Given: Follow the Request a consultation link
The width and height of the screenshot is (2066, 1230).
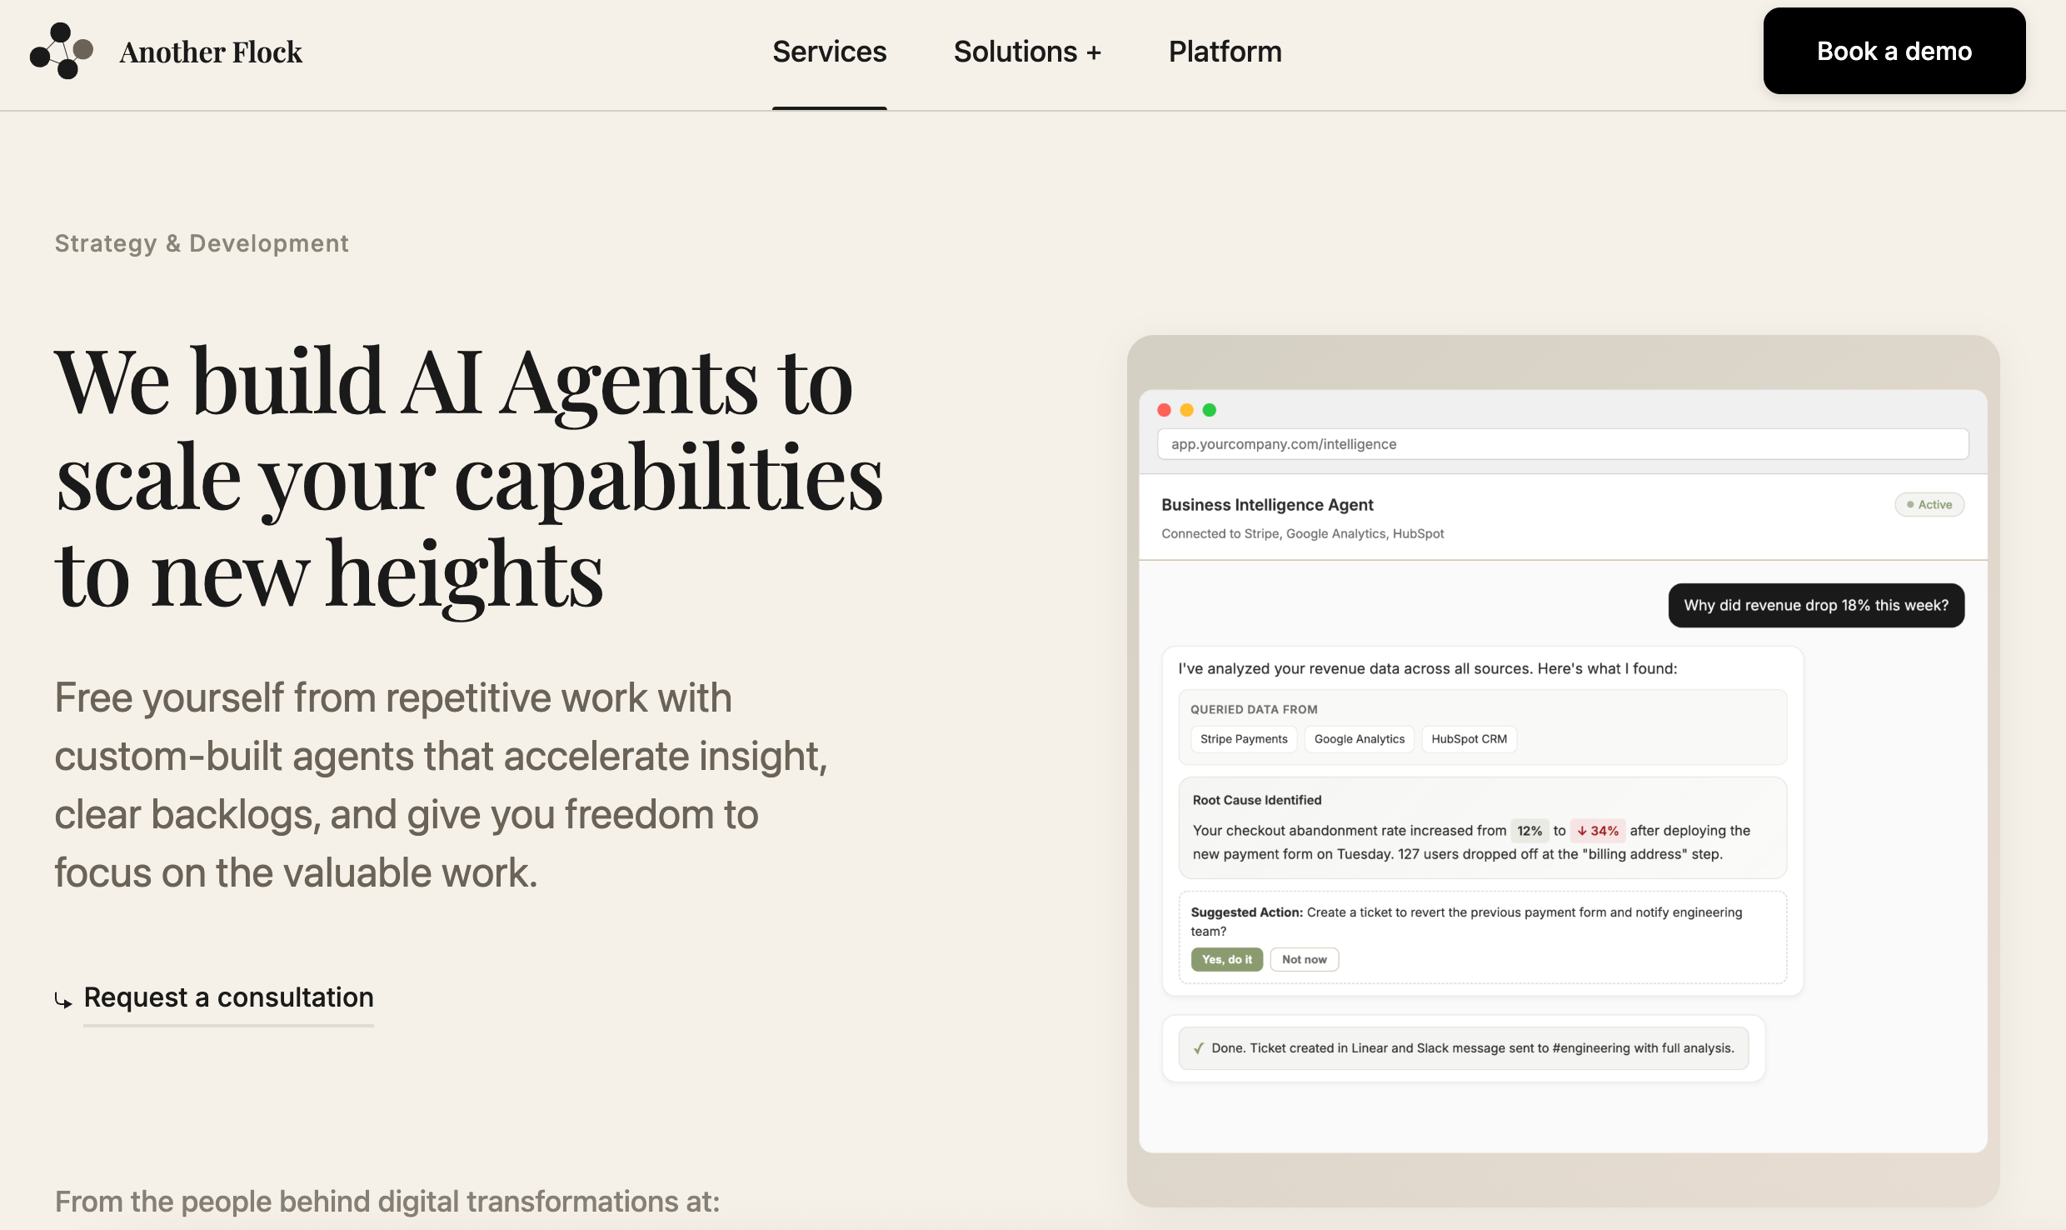Looking at the screenshot, I should 228,997.
